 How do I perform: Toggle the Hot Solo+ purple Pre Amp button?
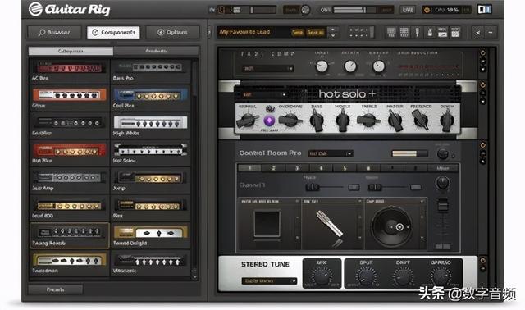click(269, 121)
